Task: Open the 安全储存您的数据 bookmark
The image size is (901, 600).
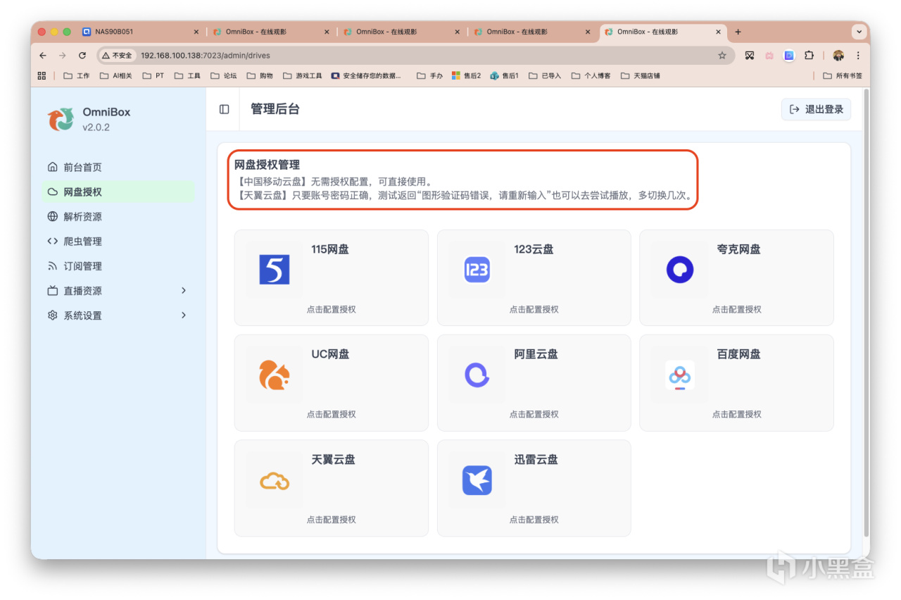Action: tap(366, 75)
